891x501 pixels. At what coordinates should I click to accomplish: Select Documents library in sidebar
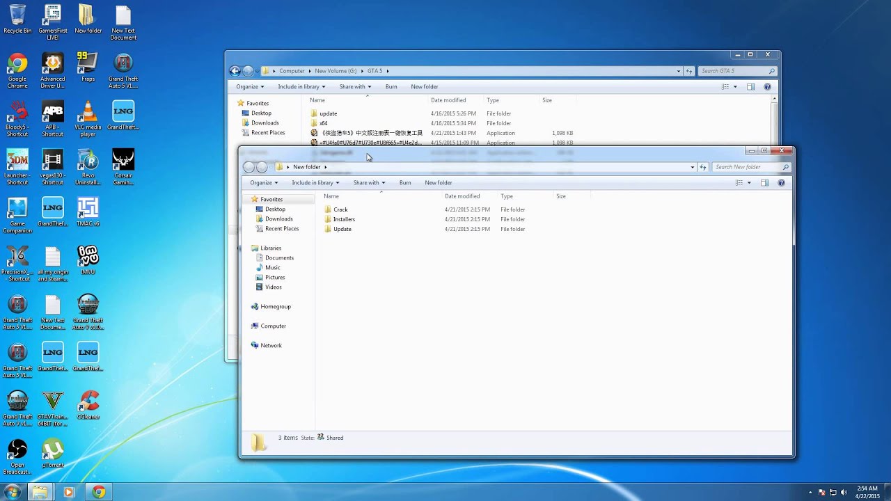coord(279,258)
